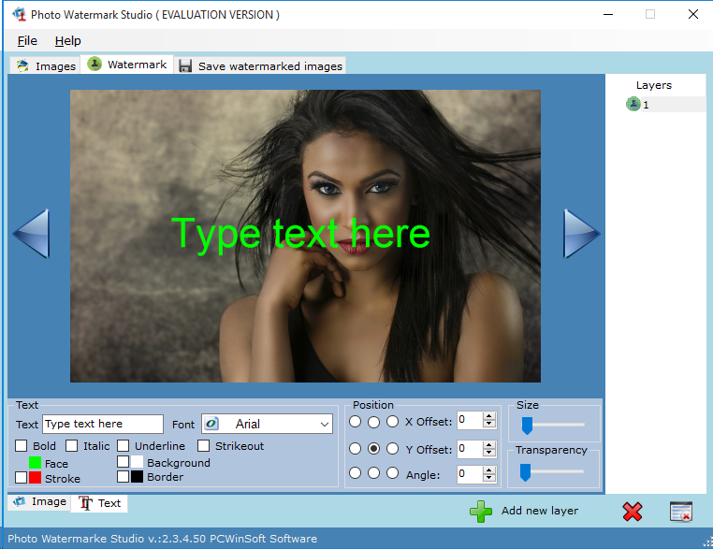Select the top-left position radio button
The image size is (713, 549).
[x=356, y=422]
